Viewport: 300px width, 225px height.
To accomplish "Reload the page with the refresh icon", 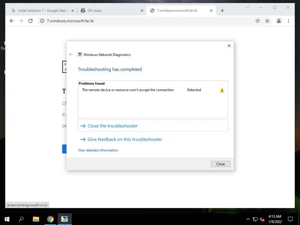I will tap(30, 21).
